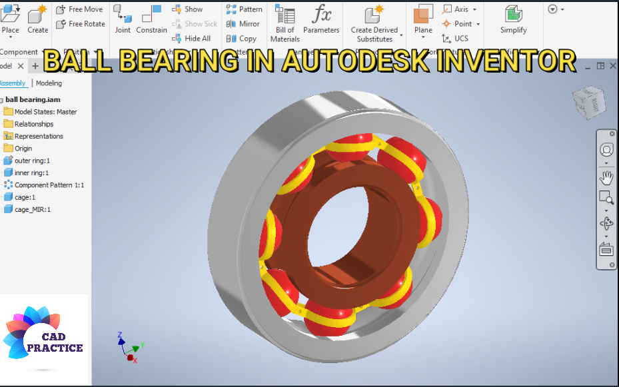Click Create Derived Substitutes
The width and height of the screenshot is (619, 387).
point(374,23)
